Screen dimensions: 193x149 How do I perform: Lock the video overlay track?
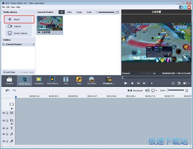point(7,121)
